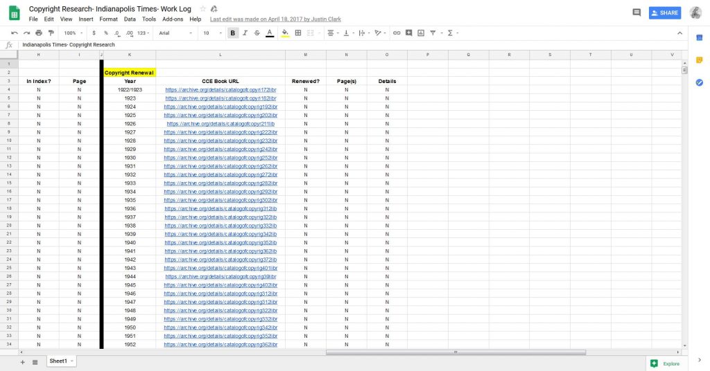The width and height of the screenshot is (710, 371).
Task: Click the horizontal scrollbar thumb
Action: (456, 352)
